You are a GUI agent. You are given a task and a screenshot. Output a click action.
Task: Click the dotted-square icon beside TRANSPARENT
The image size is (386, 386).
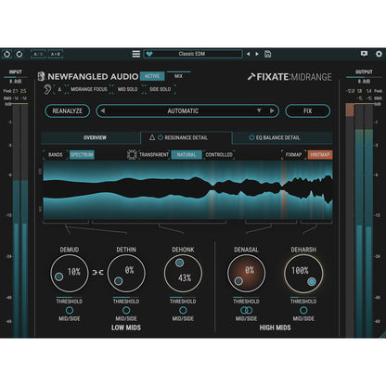tap(132, 155)
